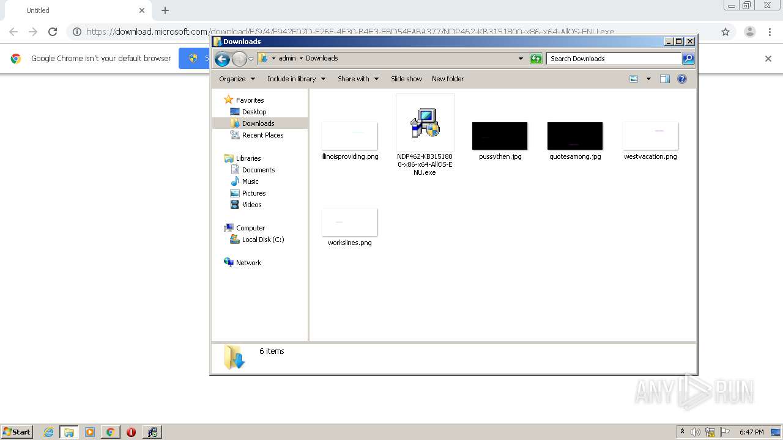Viewport: 783px width, 440px height.
Task: Click the site information icon in Chrome
Action: 77,32
